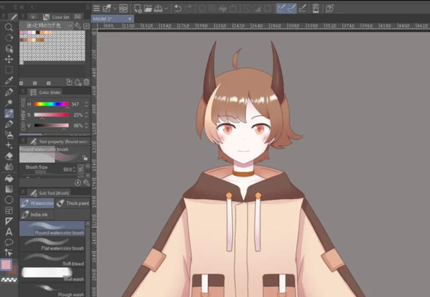Select the Fill bucket tool

[x=9, y=178]
